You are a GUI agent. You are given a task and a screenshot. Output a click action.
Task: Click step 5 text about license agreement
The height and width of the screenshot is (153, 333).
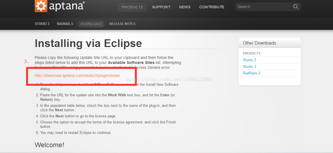coord(108,125)
